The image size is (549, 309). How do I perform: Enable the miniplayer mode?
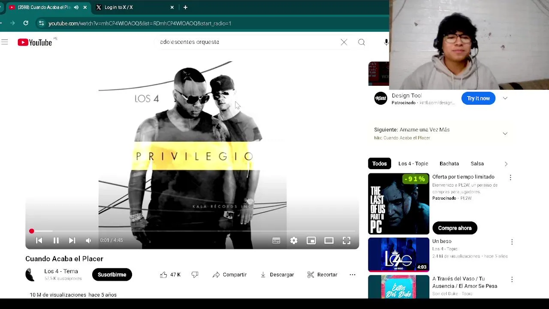pos(311,241)
